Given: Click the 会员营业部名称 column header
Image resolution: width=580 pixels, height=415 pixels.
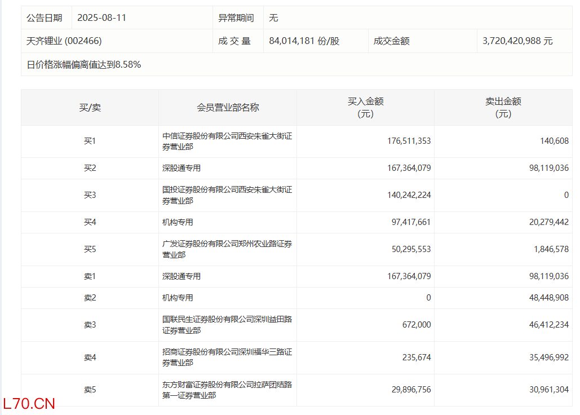Looking at the screenshot, I should pyautogui.click(x=228, y=107).
